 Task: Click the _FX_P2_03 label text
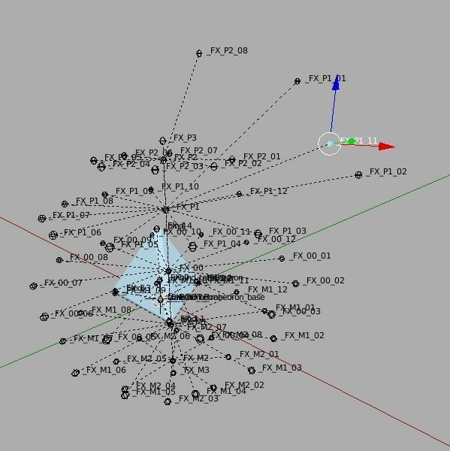tap(183, 166)
